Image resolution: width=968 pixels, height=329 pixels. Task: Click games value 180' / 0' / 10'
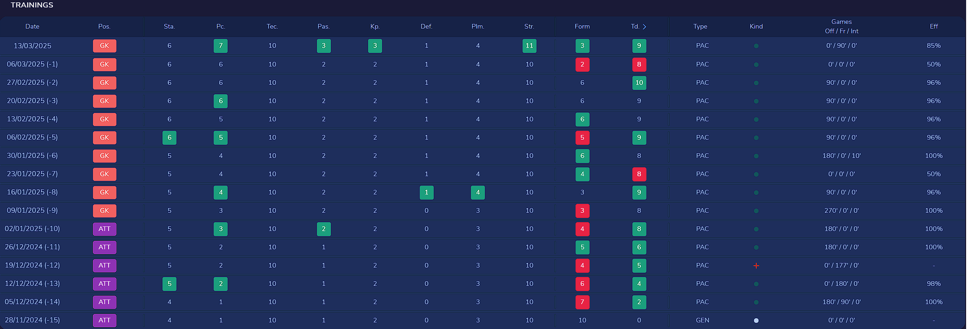(841, 156)
